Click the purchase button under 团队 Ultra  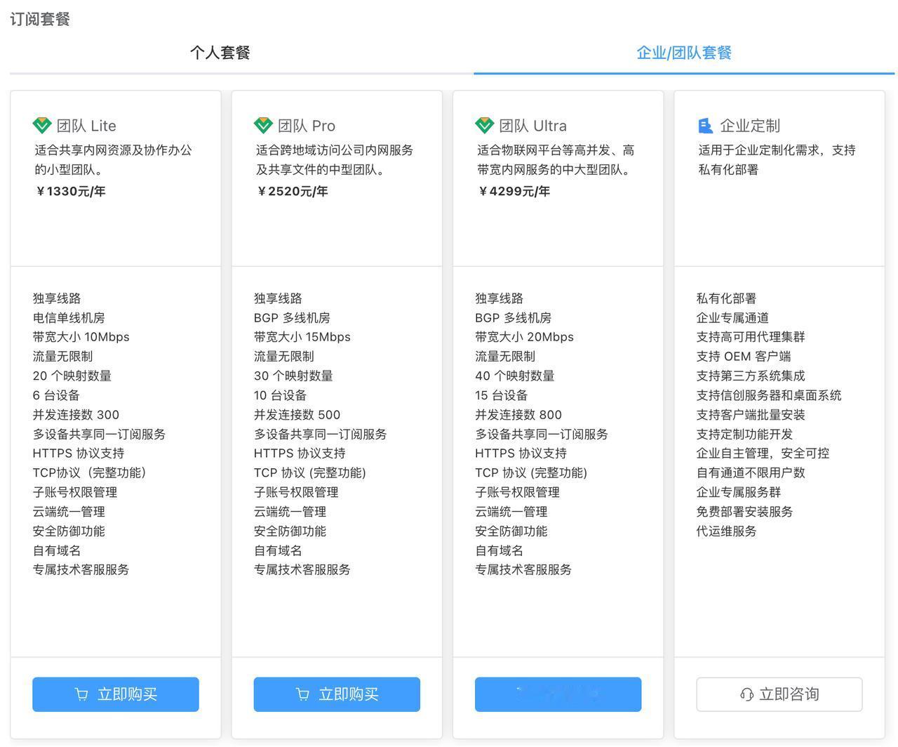click(x=558, y=694)
